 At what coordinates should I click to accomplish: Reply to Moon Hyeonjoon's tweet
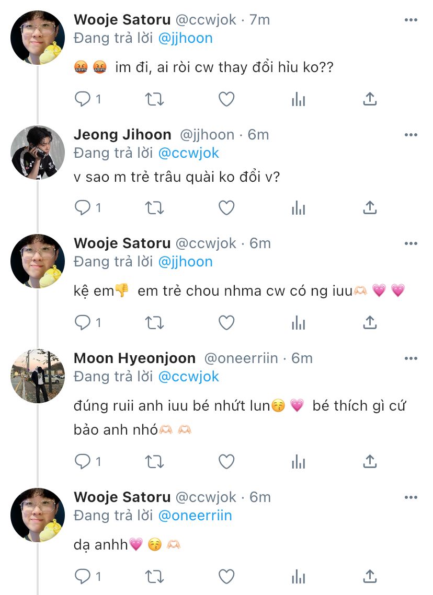[x=83, y=462]
